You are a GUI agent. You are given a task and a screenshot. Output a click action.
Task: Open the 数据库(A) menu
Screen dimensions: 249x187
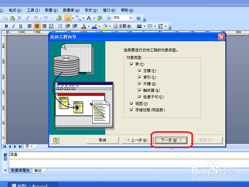pos(71,10)
